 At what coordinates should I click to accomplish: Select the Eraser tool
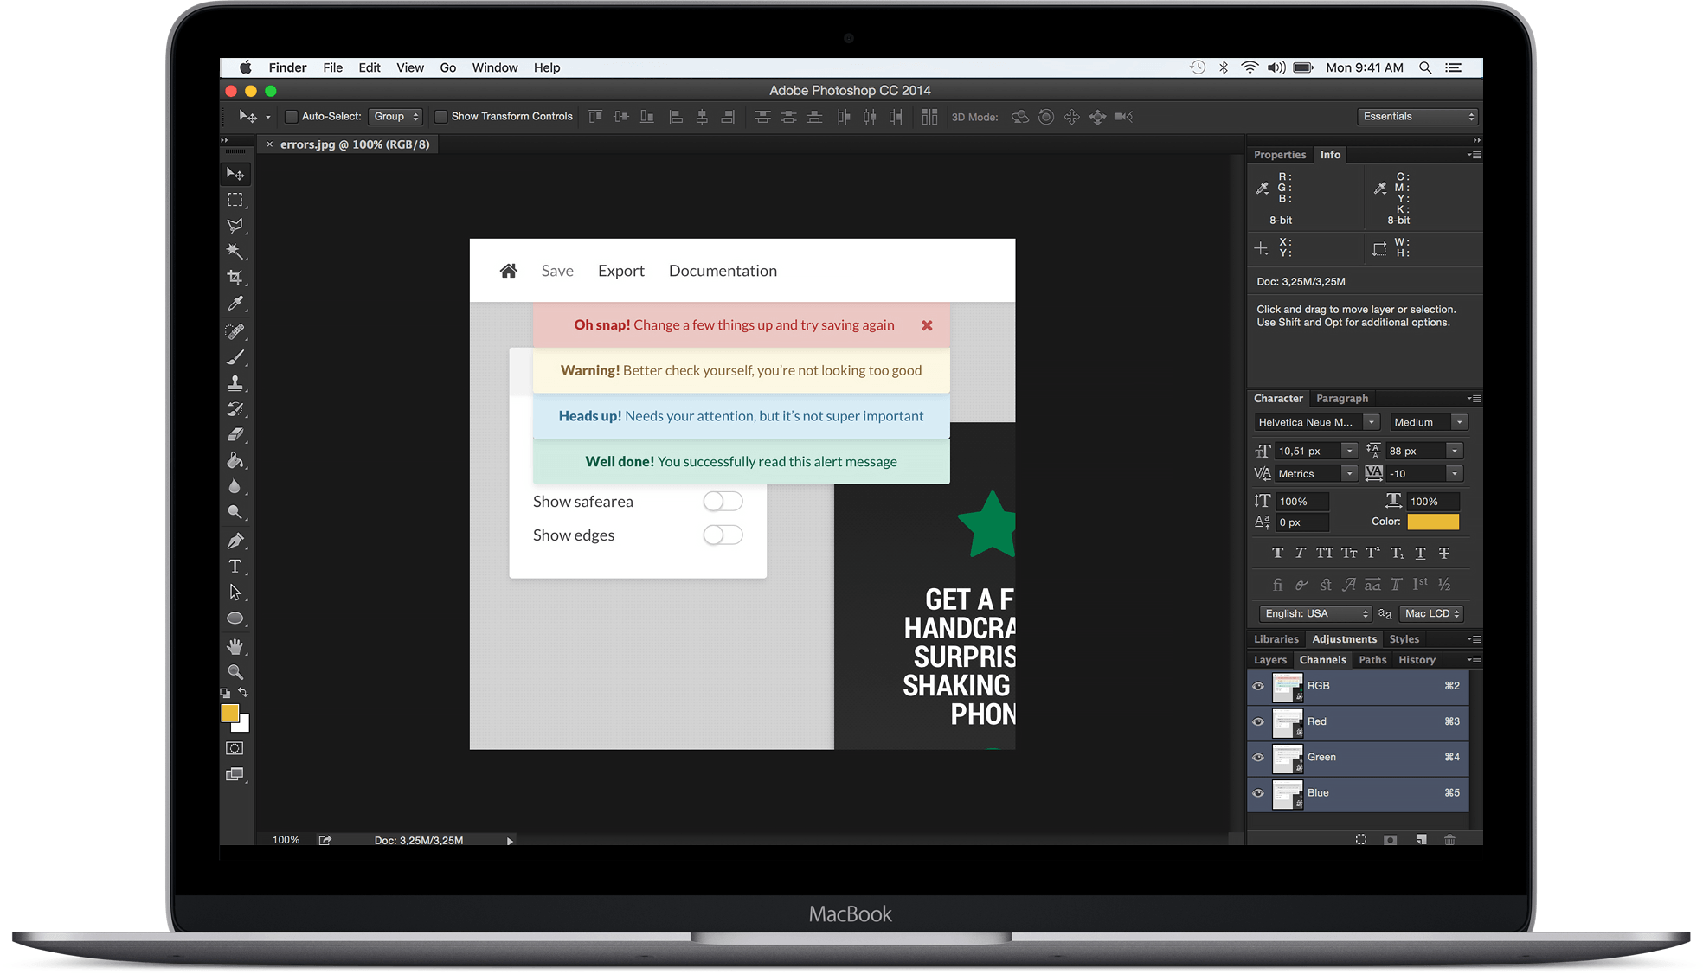coord(235,435)
